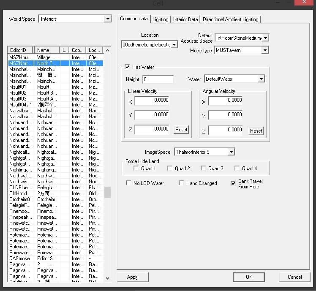Image resolution: width=316 pixels, height=291 pixels.
Task: Click the Angular Velocity X field
Action: click(x=225, y=101)
